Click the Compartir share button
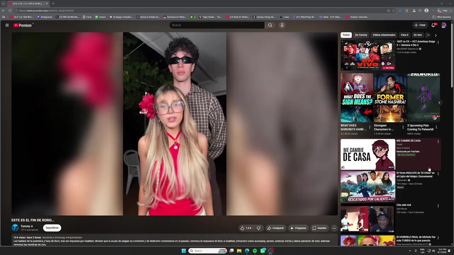 click(276, 228)
